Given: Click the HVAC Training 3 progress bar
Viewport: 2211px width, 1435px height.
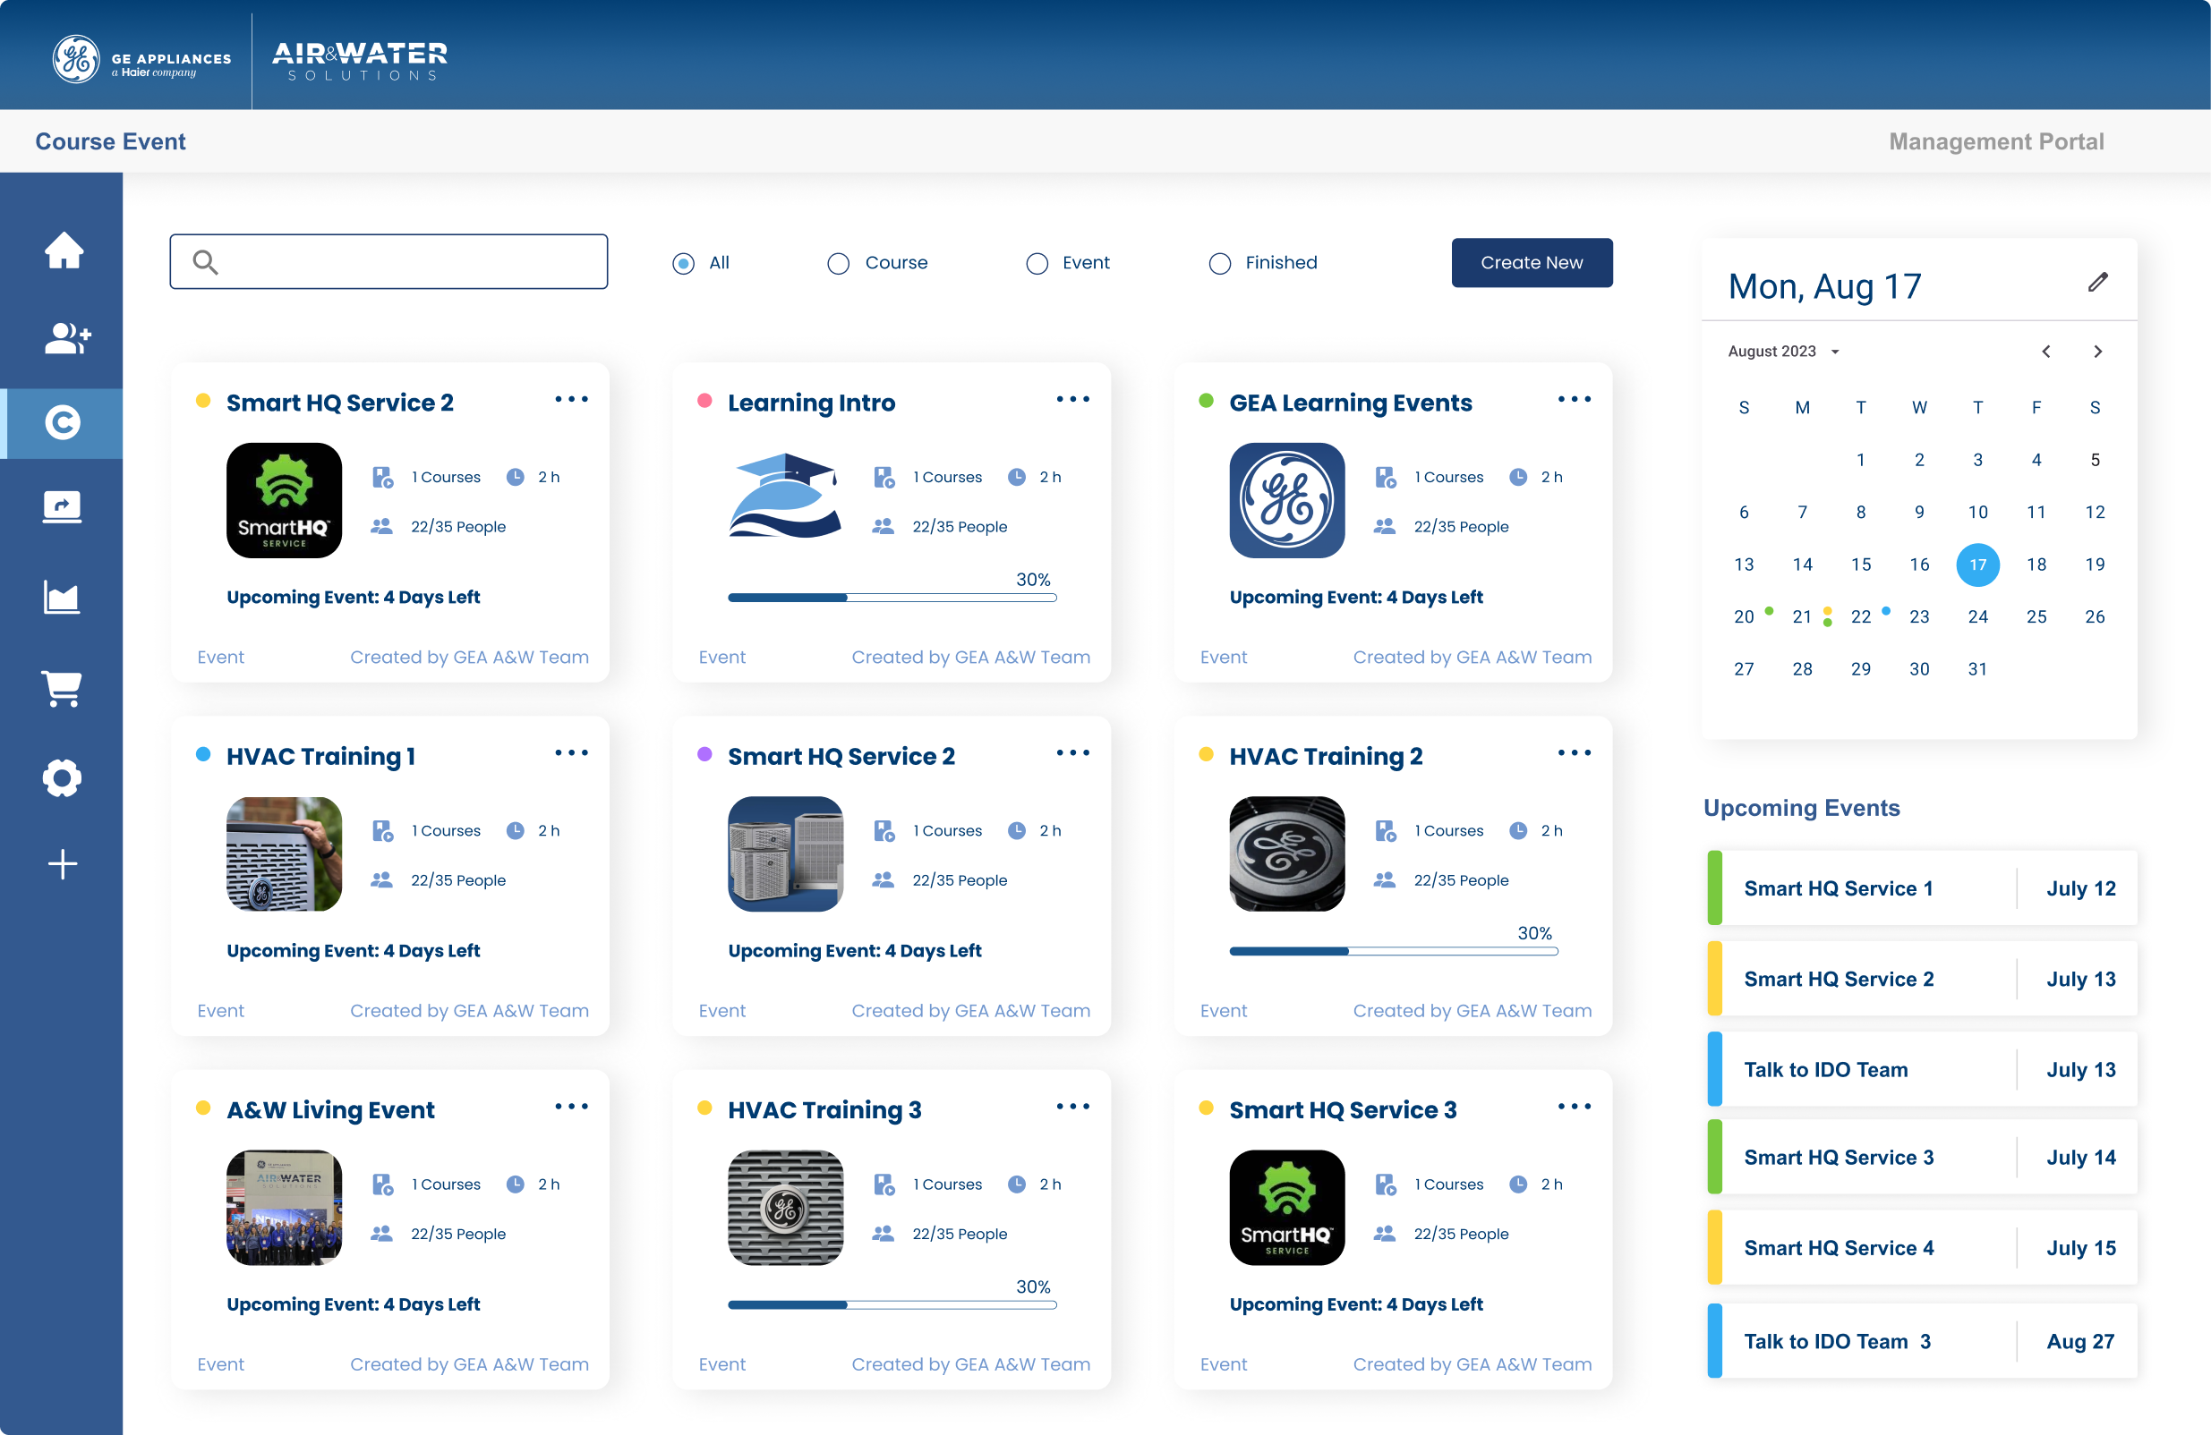Looking at the screenshot, I should (x=892, y=1304).
